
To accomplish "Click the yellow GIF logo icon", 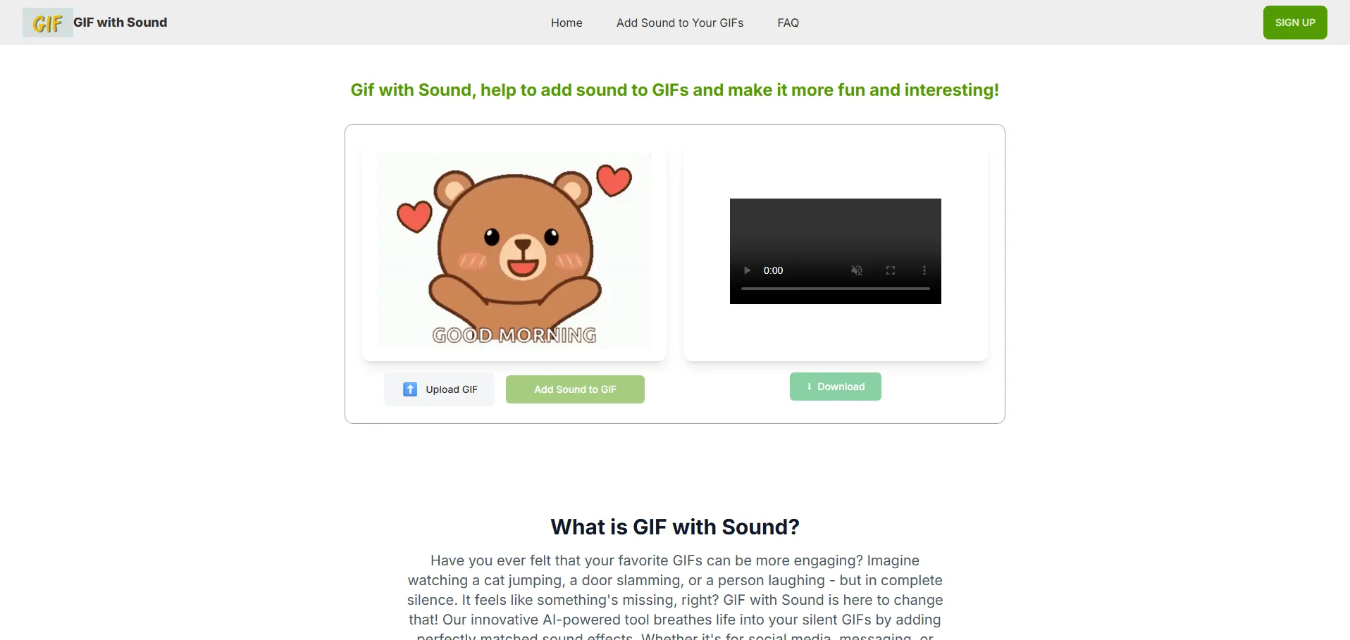I will (x=47, y=23).
